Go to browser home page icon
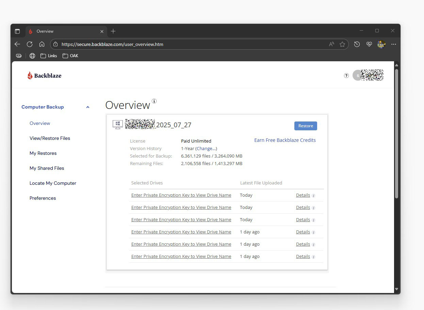Image resolution: width=424 pixels, height=310 pixels. coord(42,44)
